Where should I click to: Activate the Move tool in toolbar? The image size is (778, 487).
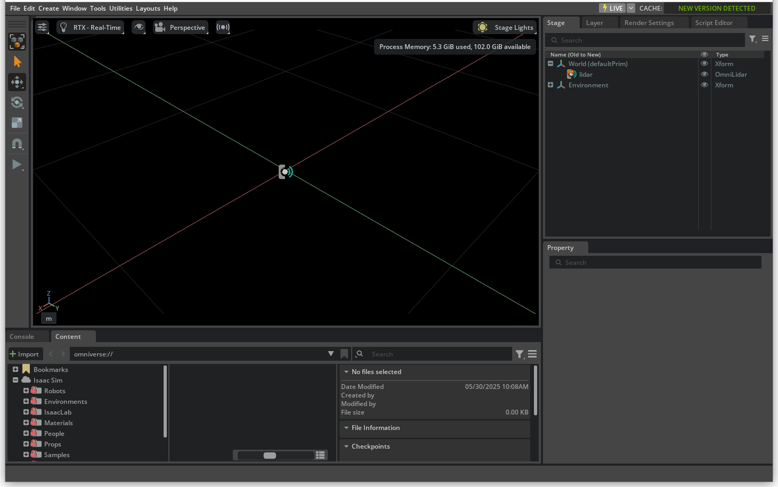(17, 82)
